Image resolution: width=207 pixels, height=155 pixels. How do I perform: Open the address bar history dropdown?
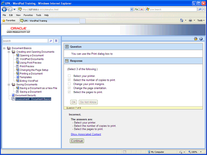pos(132,9)
